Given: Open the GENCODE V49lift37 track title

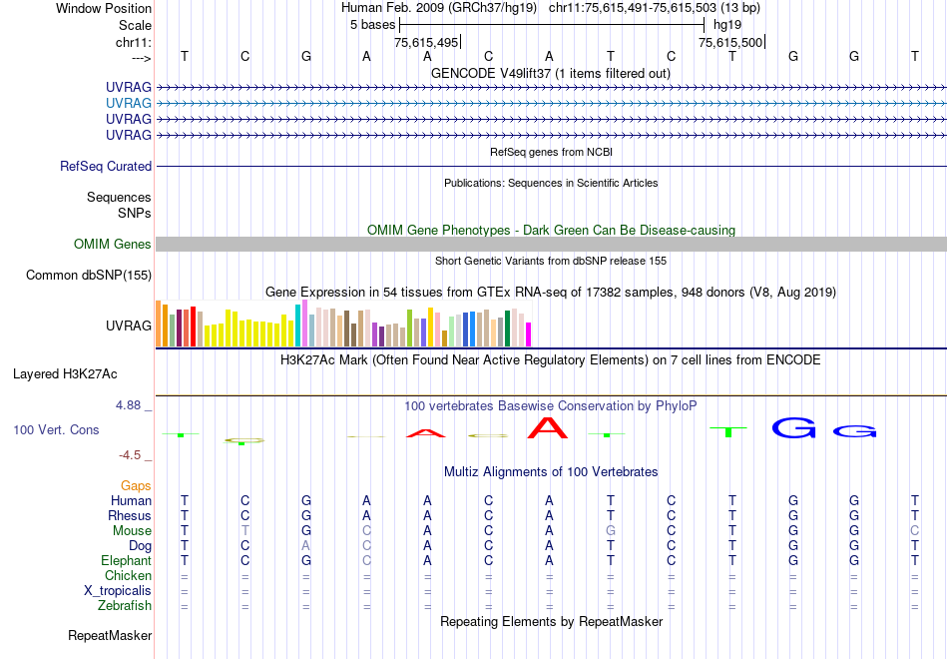Looking at the screenshot, I should tap(550, 73).
